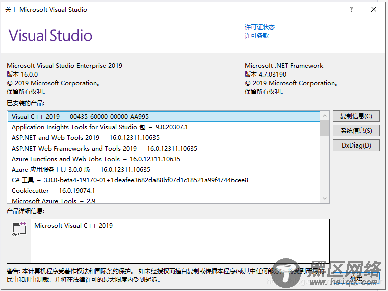Click the 版本 4.7.03190 text
This screenshot has width=388, height=291.
coord(265,75)
